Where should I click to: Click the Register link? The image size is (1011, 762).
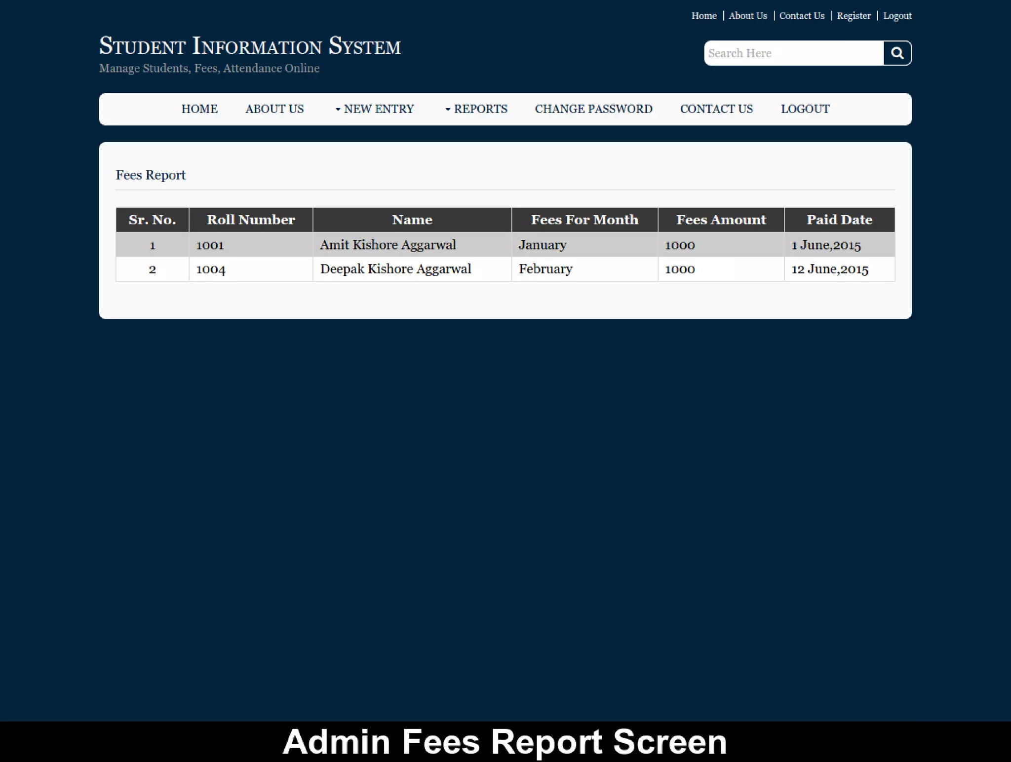point(854,16)
